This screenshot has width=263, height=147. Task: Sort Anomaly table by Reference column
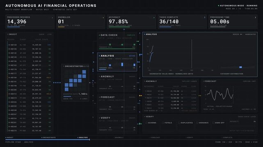149,87
